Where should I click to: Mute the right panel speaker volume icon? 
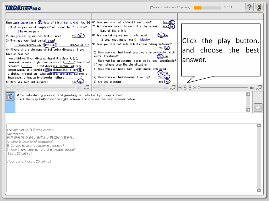252,88
